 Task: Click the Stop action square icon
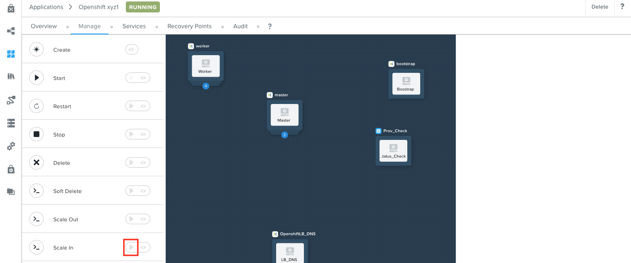click(36, 135)
